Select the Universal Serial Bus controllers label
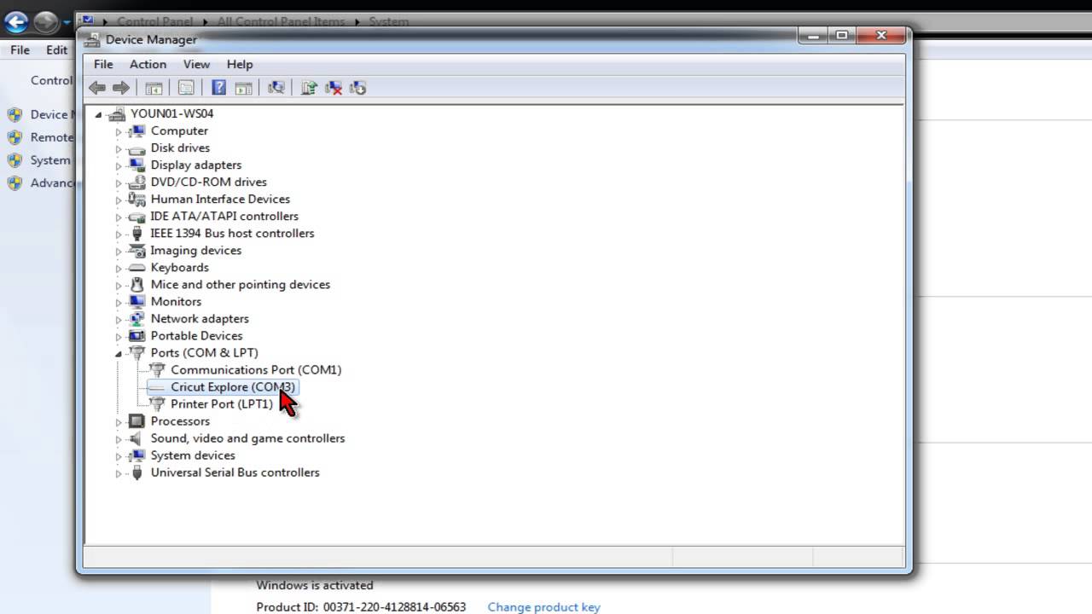 tap(235, 472)
